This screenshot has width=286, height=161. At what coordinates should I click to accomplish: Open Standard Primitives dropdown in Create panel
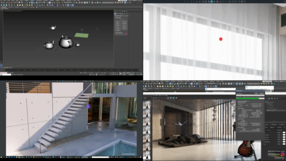121,16
